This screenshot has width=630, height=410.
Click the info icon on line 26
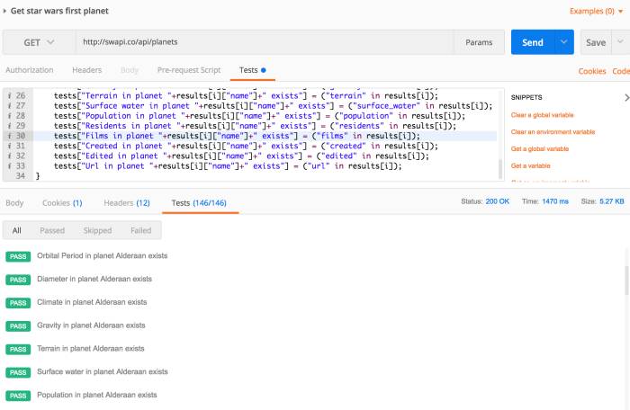coord(8,95)
